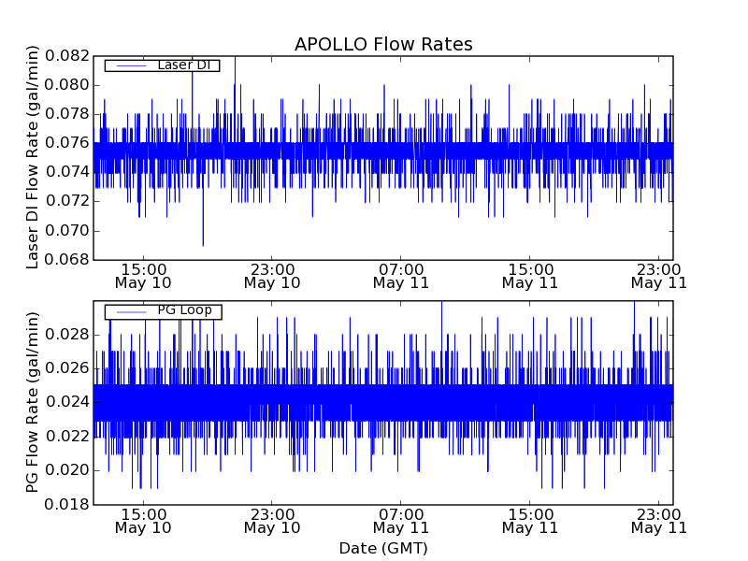
Task: Click the PG Flow Rate y-axis label
Action: coord(33,404)
